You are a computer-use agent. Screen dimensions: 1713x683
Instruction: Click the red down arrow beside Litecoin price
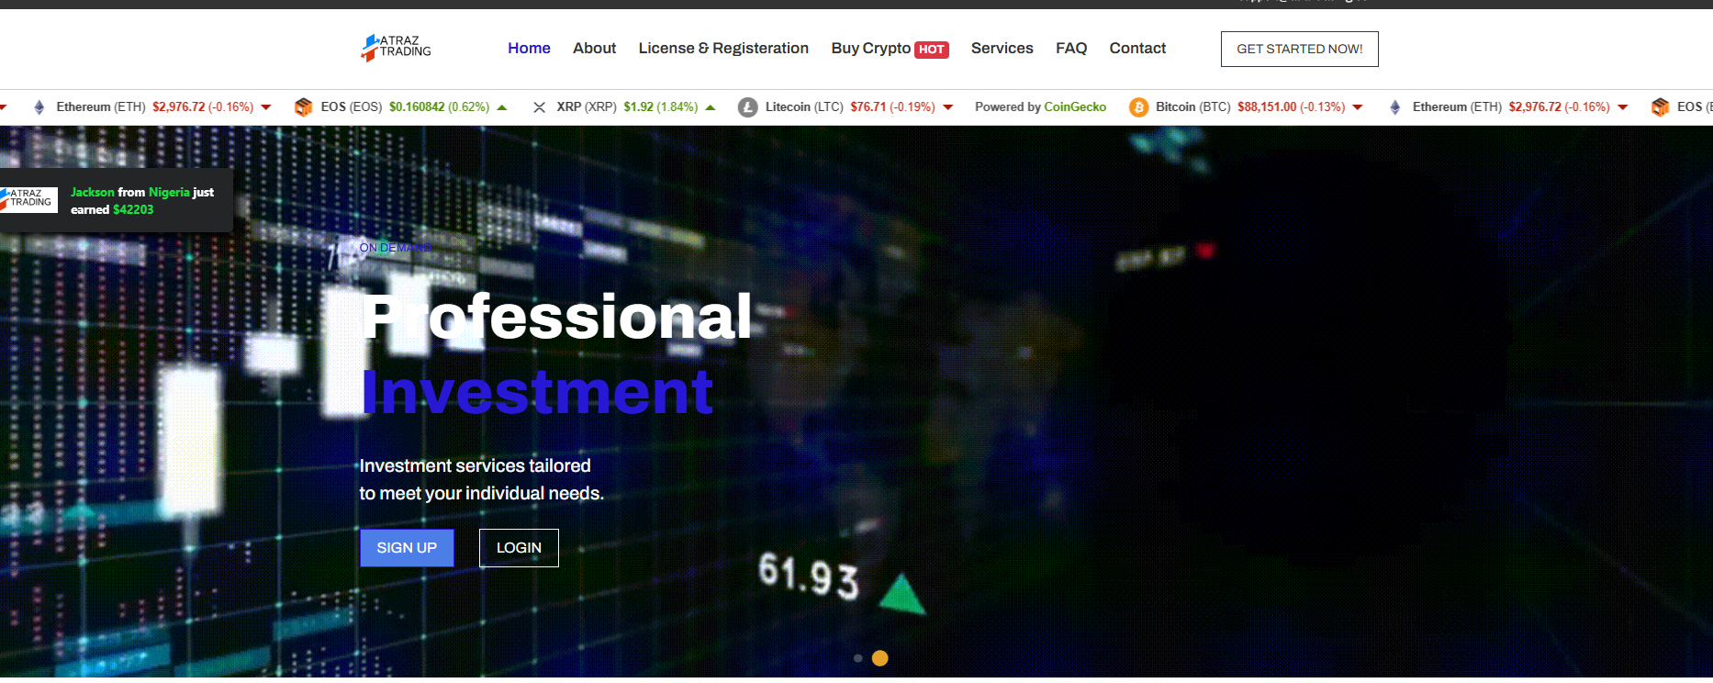coord(948,107)
